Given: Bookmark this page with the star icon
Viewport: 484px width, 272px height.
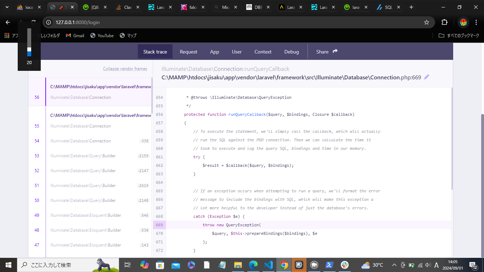Looking at the screenshot, I should (427, 22).
